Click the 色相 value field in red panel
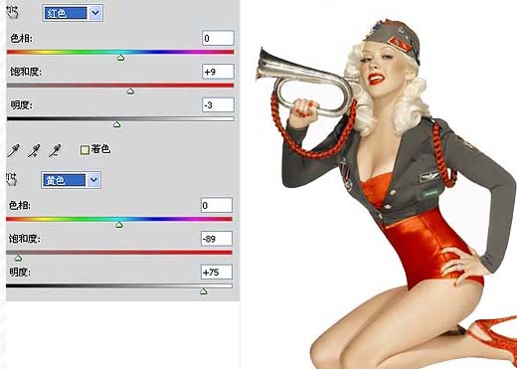Image resolution: width=517 pixels, height=369 pixels. 218,38
